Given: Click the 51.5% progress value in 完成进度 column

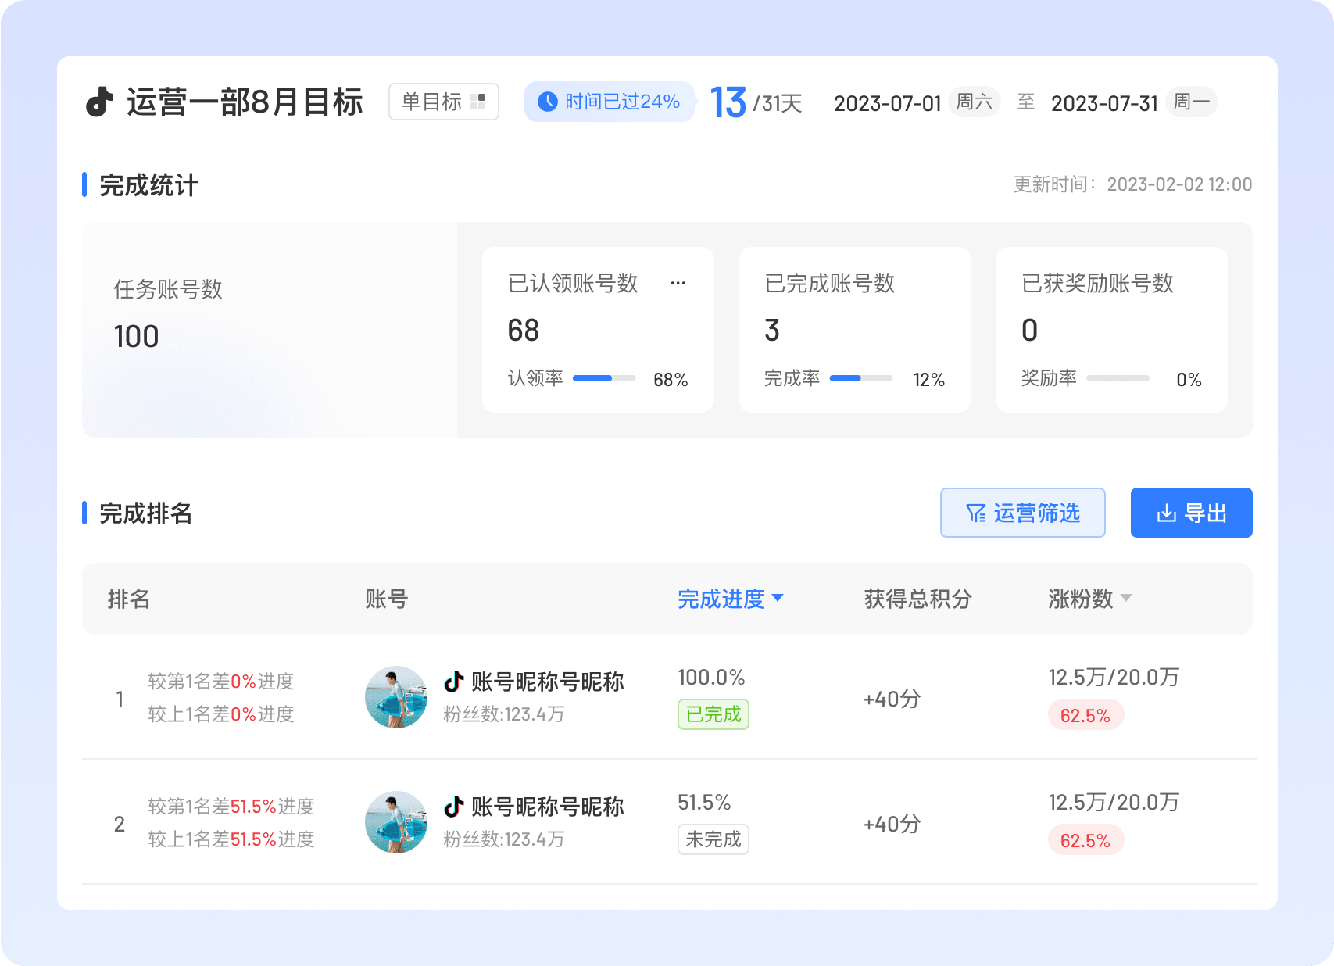Looking at the screenshot, I should pos(704,802).
